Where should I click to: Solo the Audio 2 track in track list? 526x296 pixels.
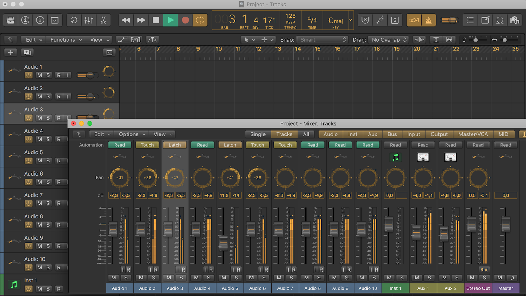48,96
